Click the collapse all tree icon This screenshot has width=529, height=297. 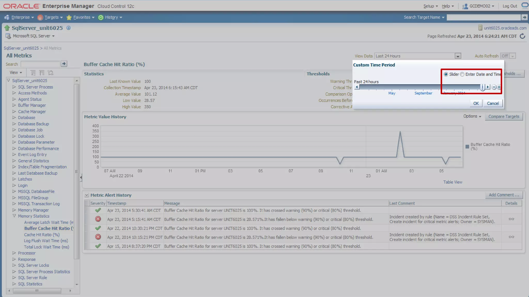click(x=42, y=73)
